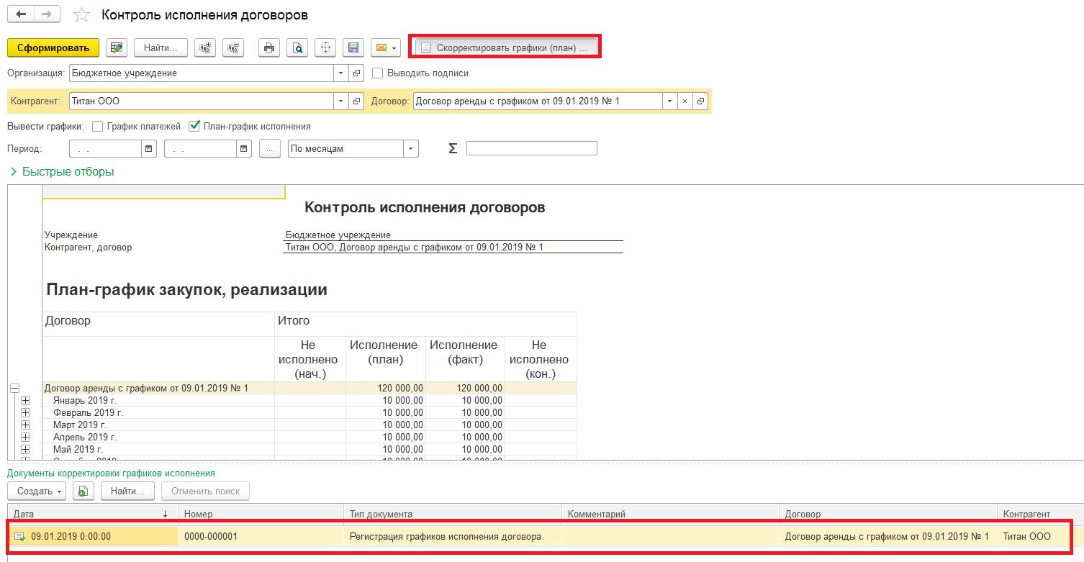Click the copy-document icon next to Создать
This screenshot has width=1084, height=562.
point(83,491)
